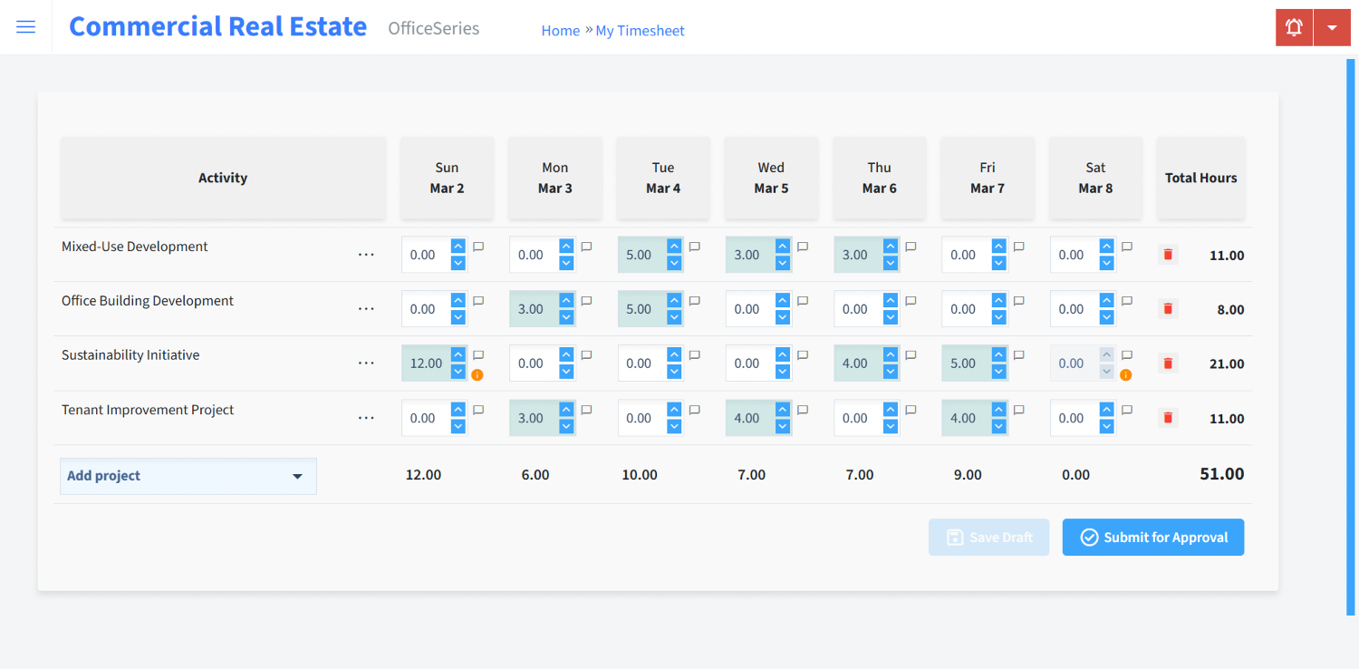Add a comment on Office Building Monday hours
Viewport: 1359px width, 669px height.
585,300
